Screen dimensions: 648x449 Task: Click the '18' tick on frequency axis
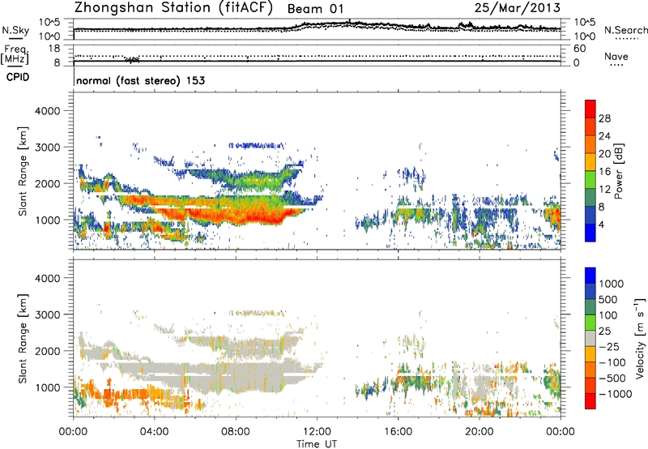[x=54, y=49]
